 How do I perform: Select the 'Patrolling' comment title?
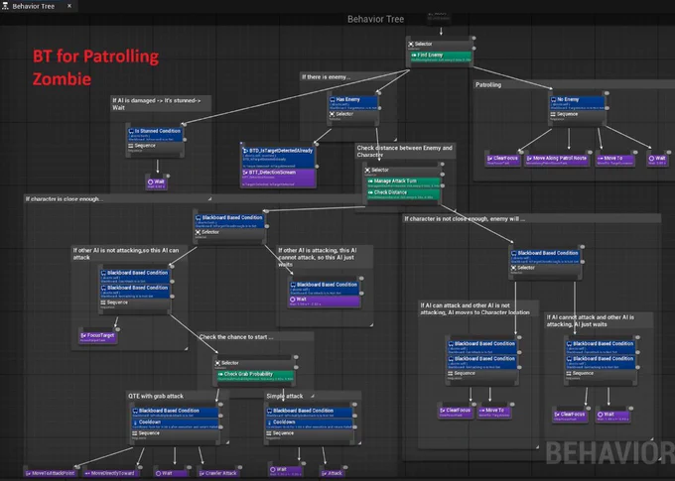coord(488,84)
